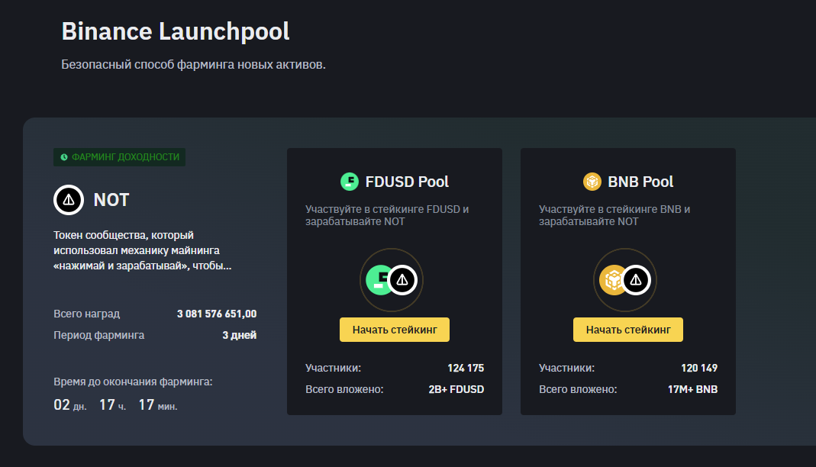Click the total rewards value 3 081 576 651,00
This screenshot has height=467, width=816.
pos(217,314)
